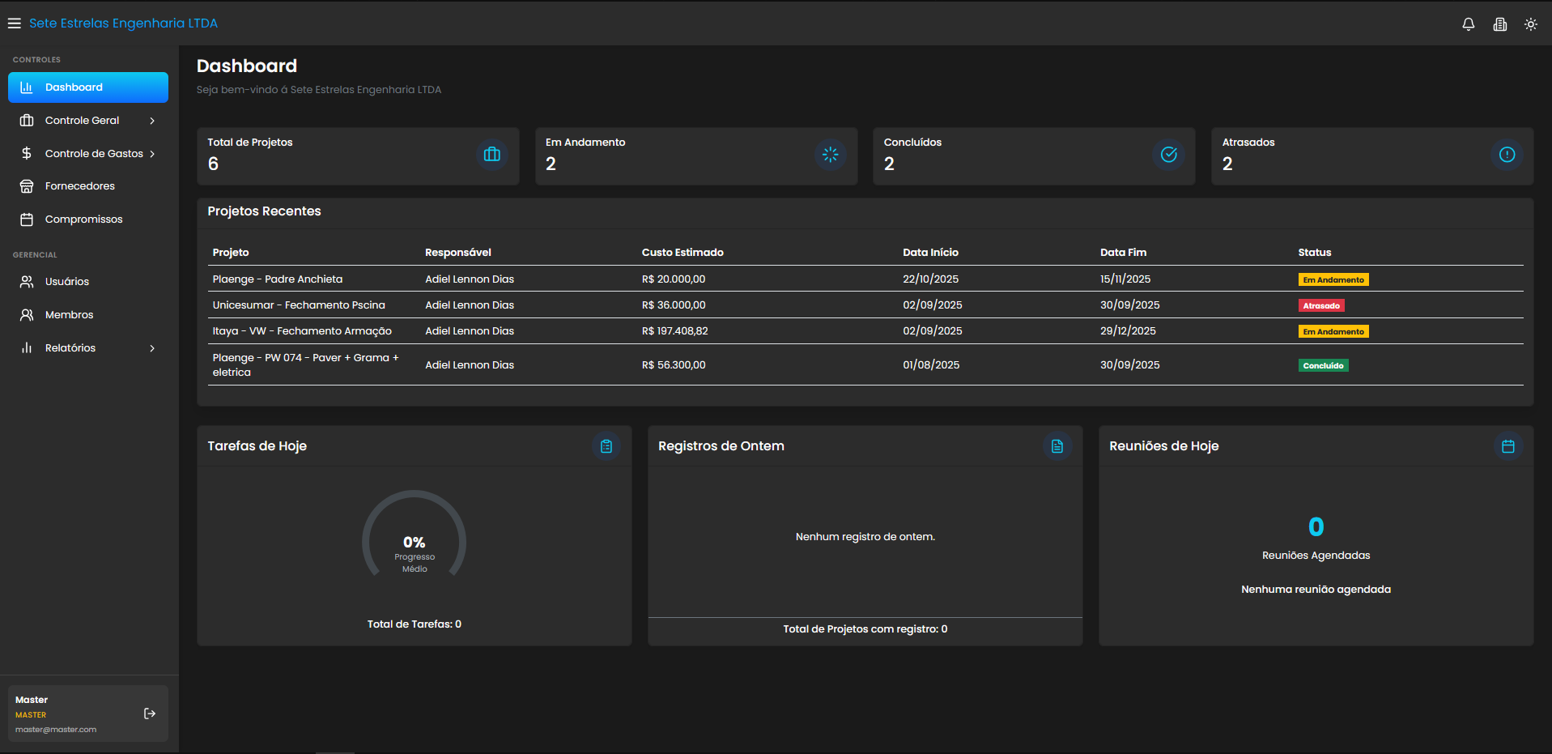The height and width of the screenshot is (754, 1552).
Task: Open the Usuários section
Action: pos(66,282)
